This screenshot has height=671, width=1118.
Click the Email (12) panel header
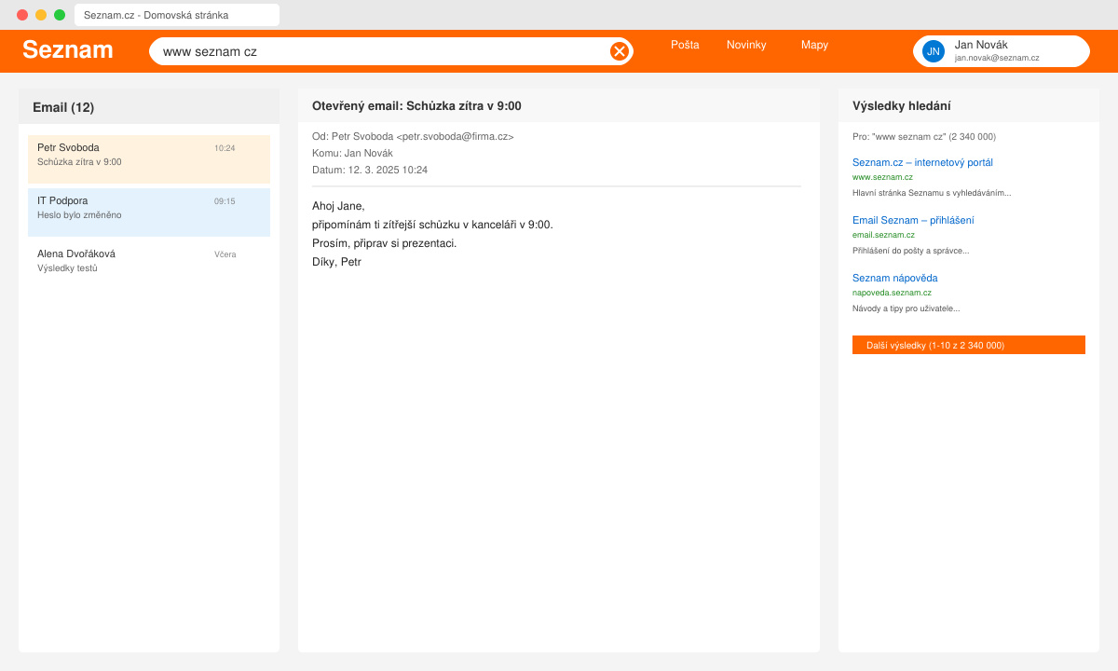[149, 106]
